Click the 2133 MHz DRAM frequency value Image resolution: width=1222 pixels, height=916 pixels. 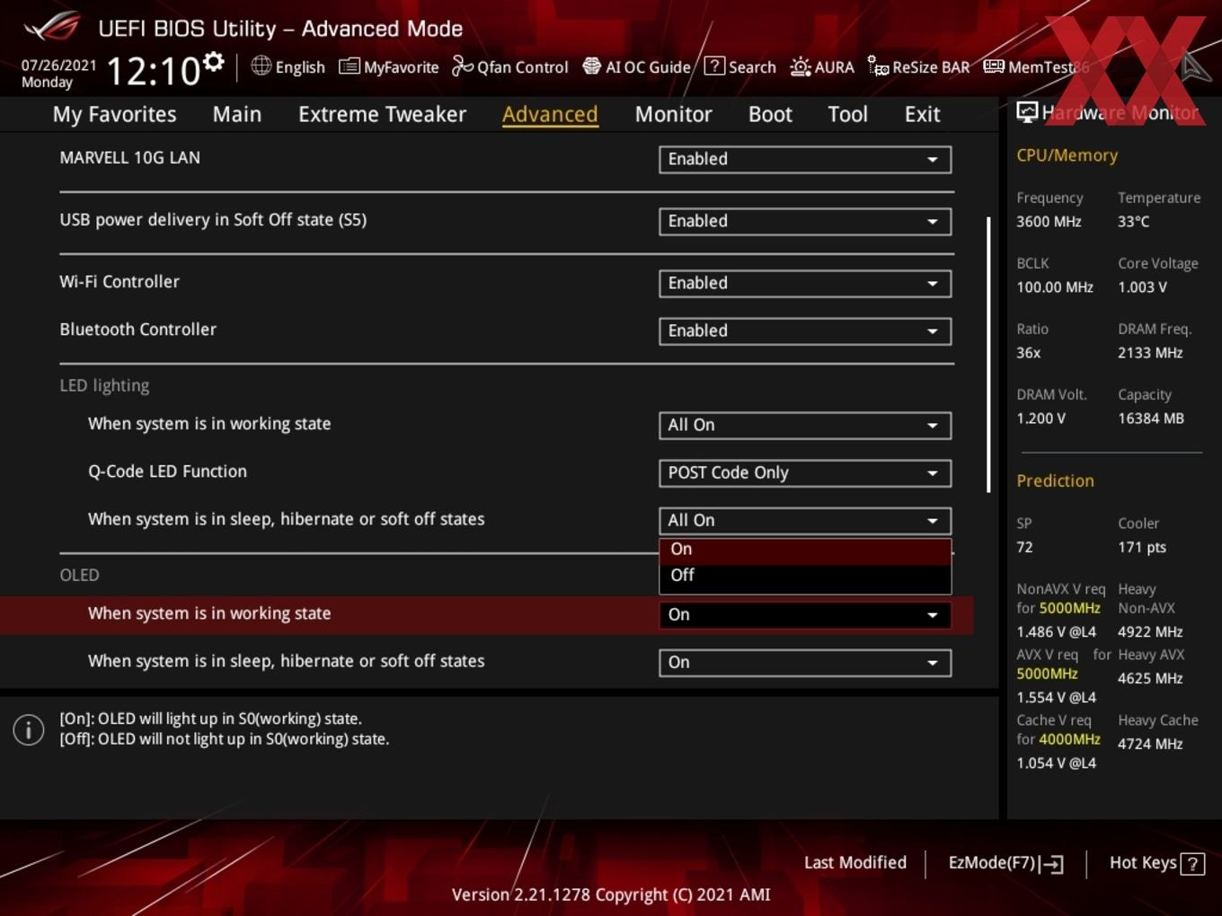(1150, 353)
